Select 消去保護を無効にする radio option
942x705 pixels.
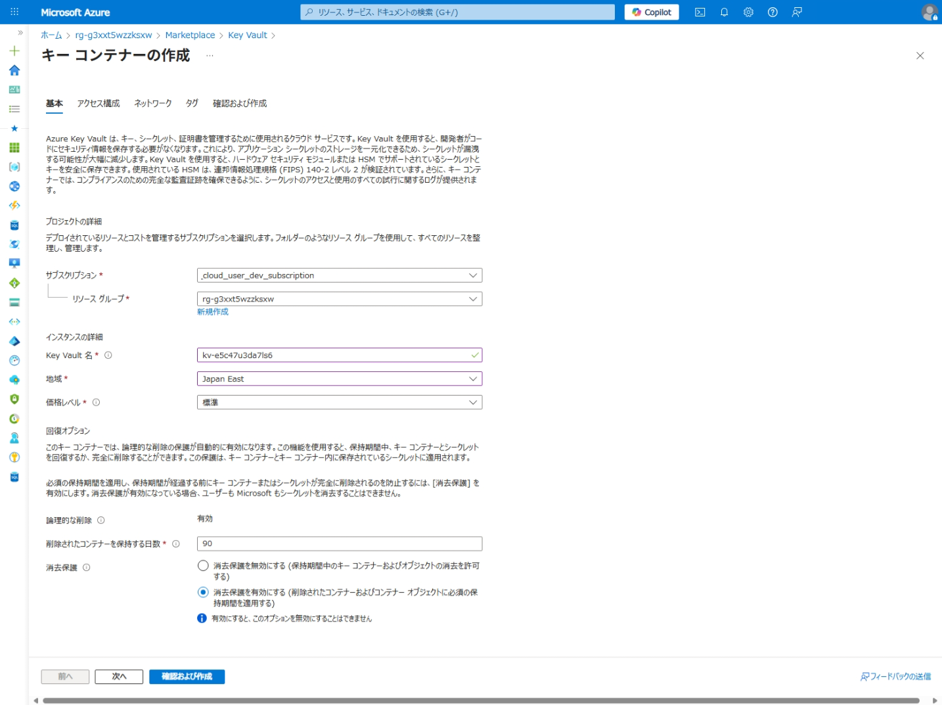click(203, 566)
